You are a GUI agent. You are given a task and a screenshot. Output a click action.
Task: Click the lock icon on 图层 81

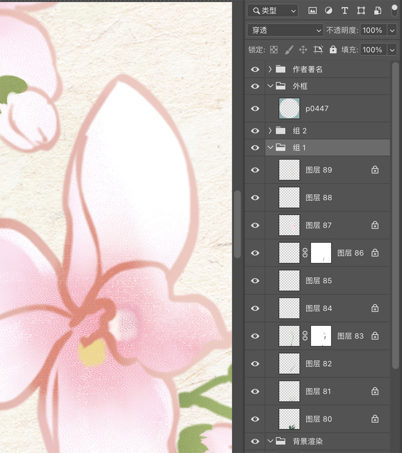375,391
